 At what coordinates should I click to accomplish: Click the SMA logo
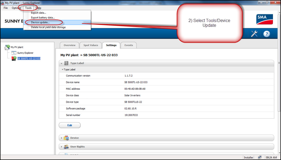point(265,19)
